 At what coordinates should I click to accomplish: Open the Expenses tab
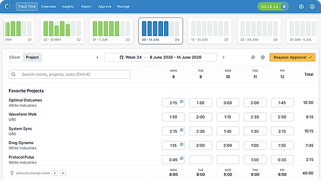[x=48, y=6]
